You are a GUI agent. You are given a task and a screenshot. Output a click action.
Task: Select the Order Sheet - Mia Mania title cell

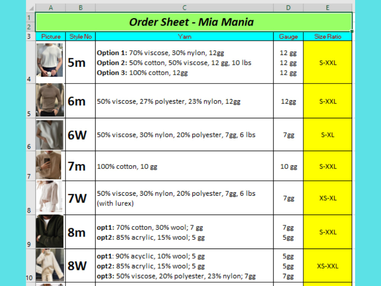[x=194, y=22]
